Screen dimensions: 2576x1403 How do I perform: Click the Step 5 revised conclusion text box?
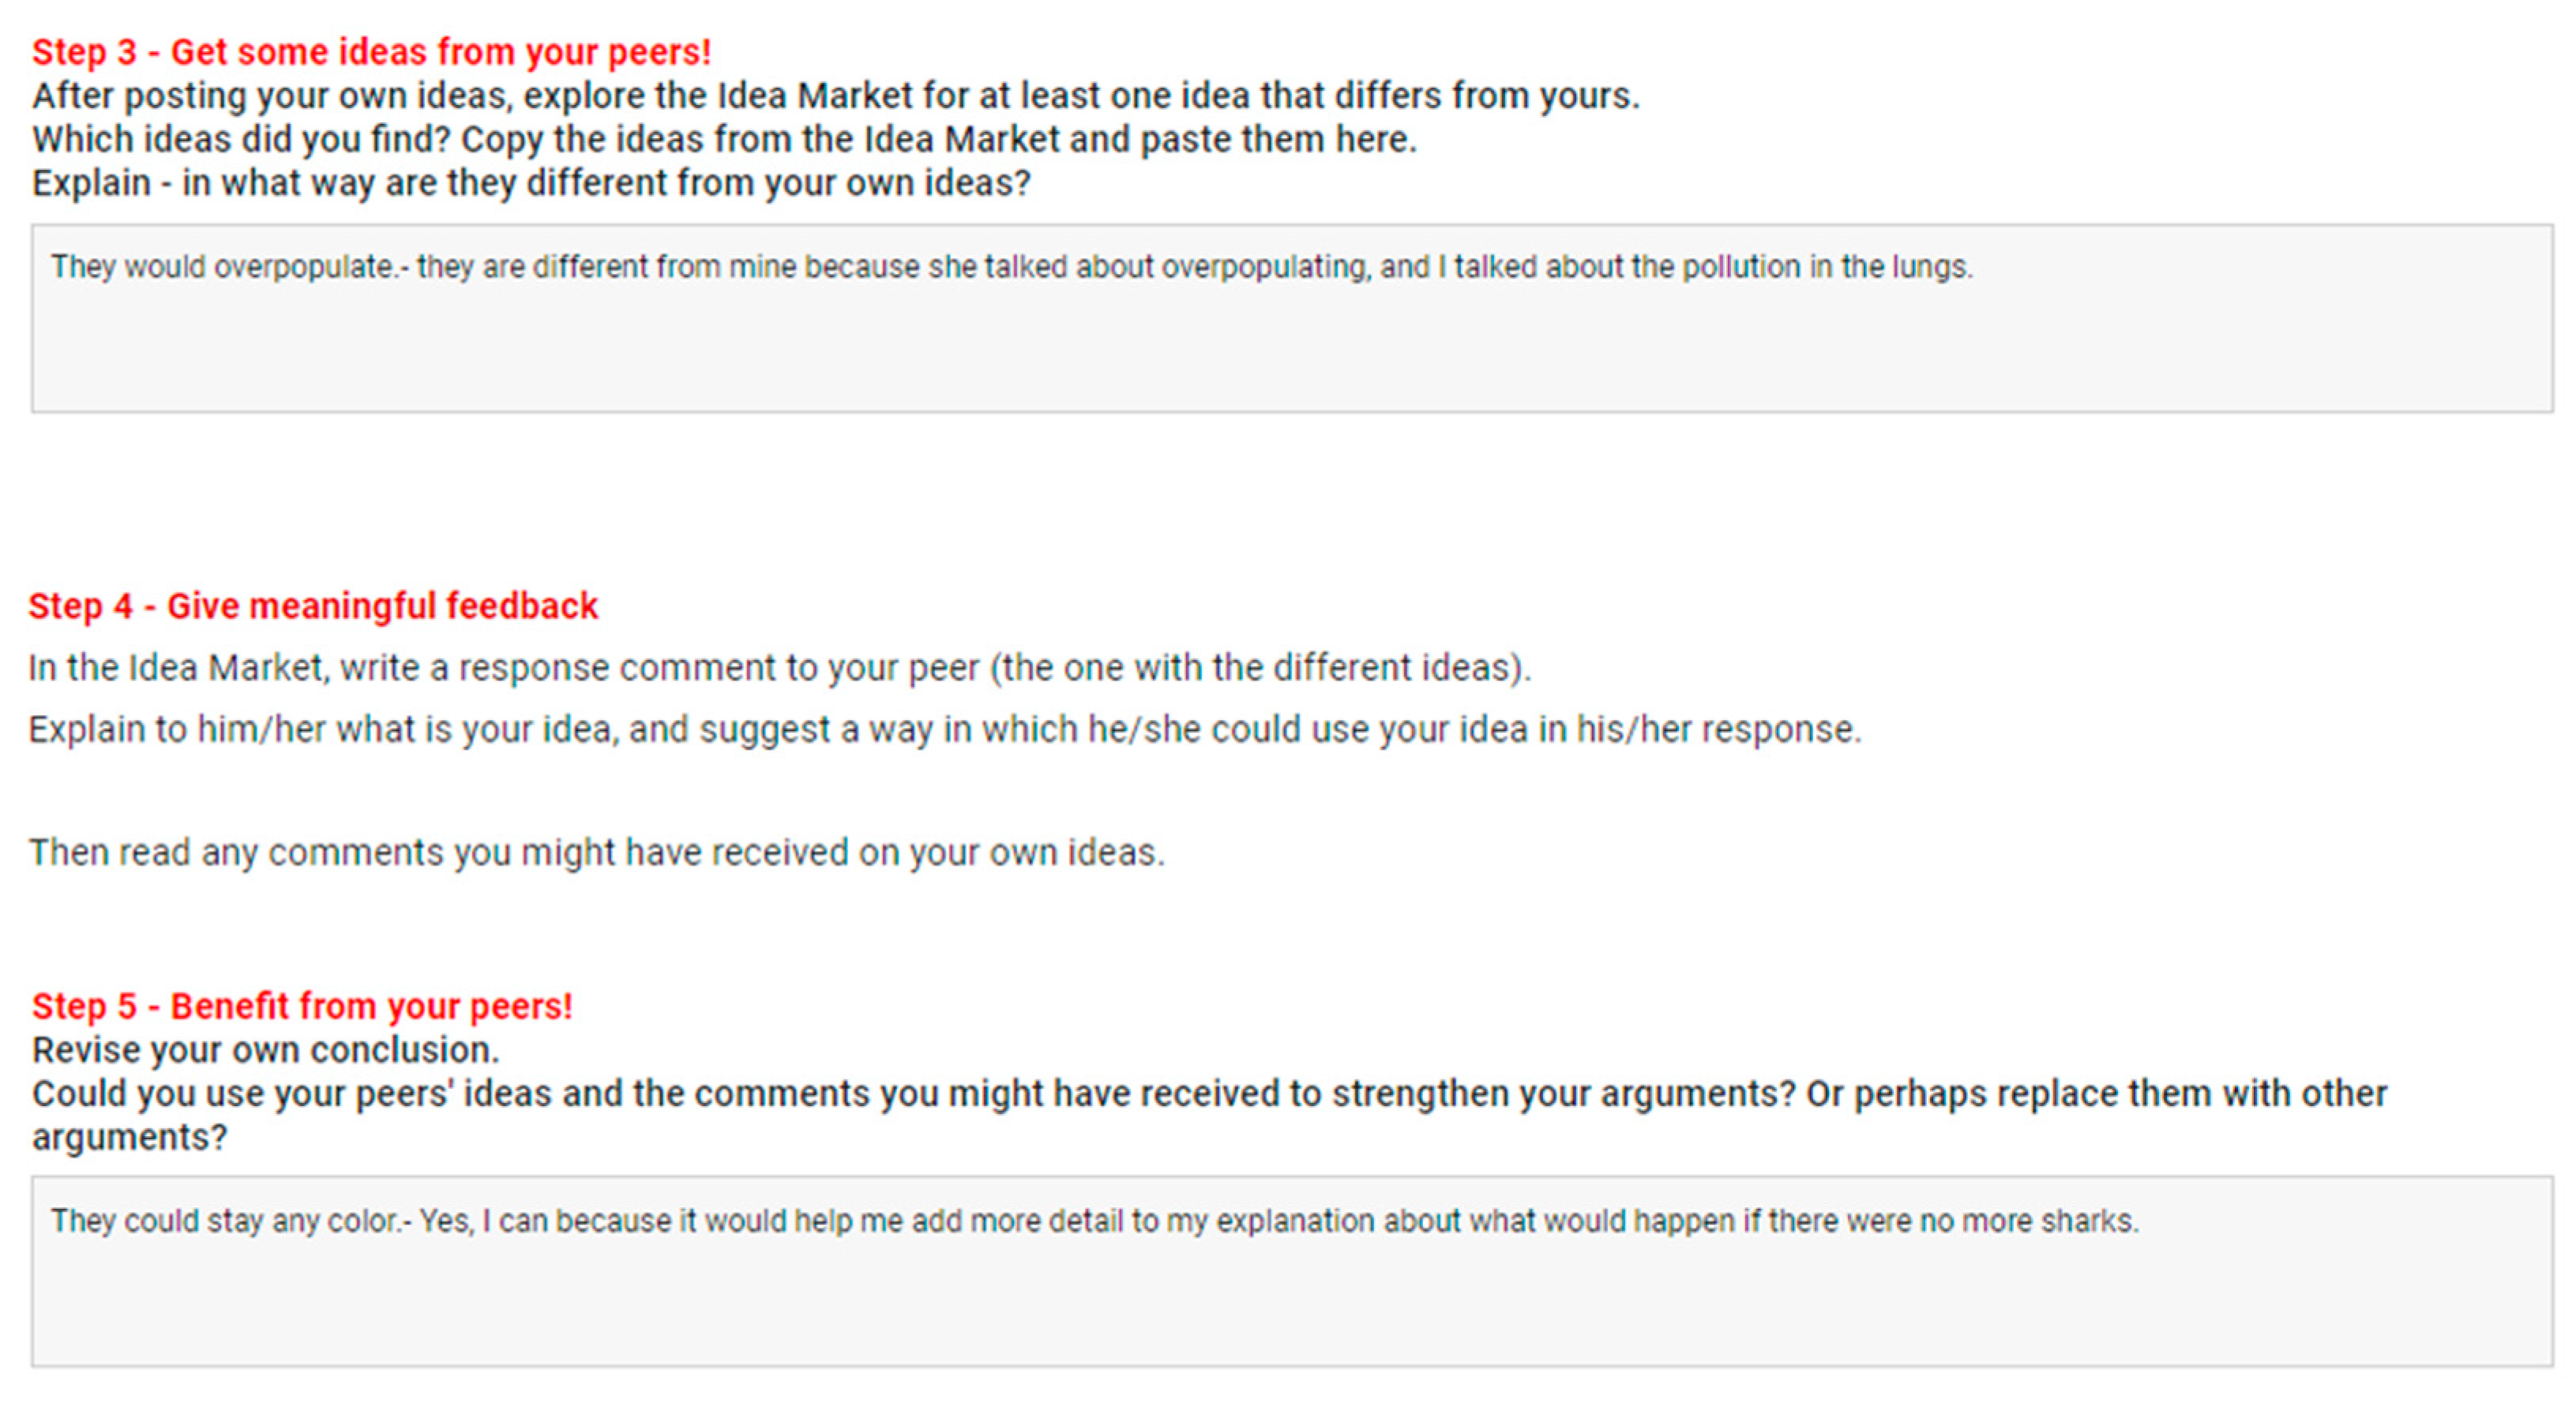[x=1290, y=1300]
